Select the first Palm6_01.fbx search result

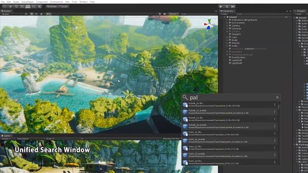point(230,105)
